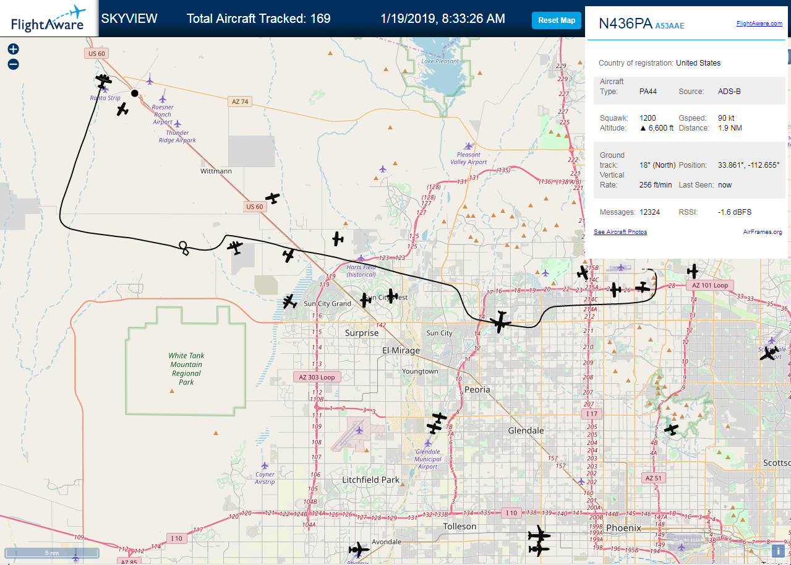Click the N436PA tail number heading
The image size is (791, 565).
(625, 24)
